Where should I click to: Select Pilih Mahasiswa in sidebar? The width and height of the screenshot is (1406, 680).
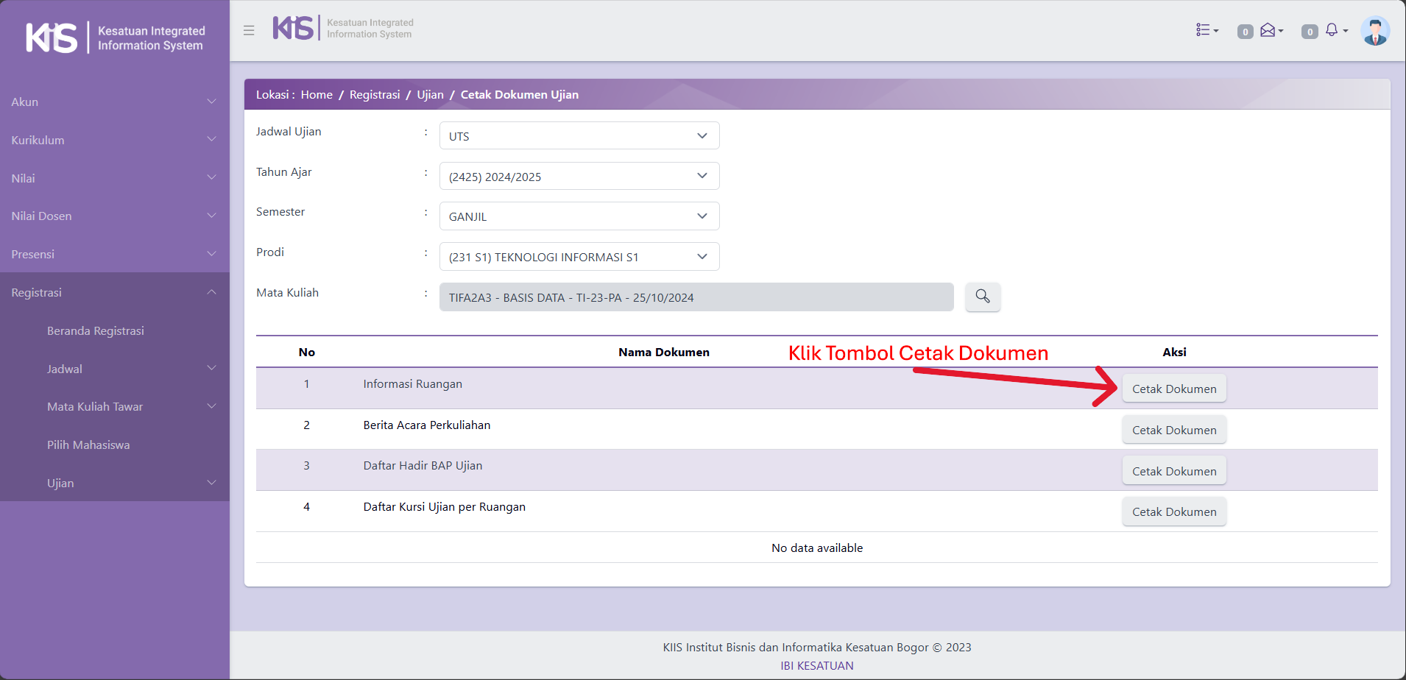pos(88,445)
